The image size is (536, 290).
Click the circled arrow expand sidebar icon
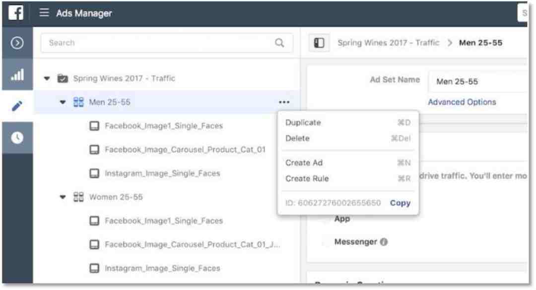coord(17,43)
